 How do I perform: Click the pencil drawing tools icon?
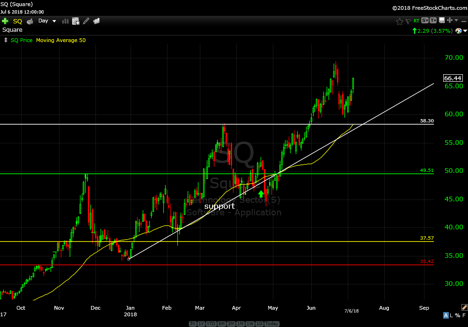(86, 21)
